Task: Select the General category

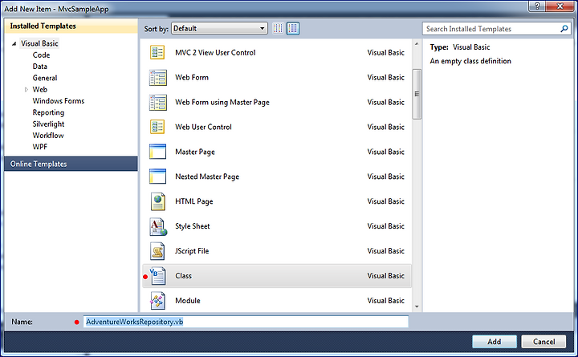Action: tap(45, 78)
